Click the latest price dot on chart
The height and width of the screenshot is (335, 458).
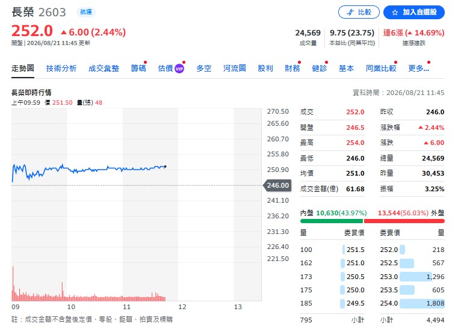(x=166, y=167)
